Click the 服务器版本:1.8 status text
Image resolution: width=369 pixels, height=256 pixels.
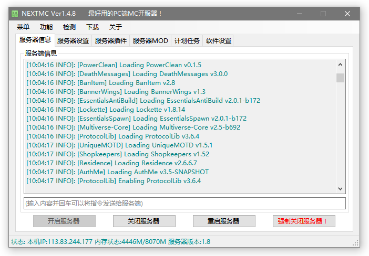pos(189,241)
